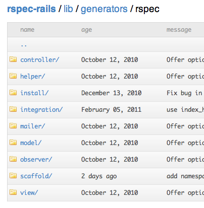Click view row's 'October 12, 2010' date

click(x=110, y=192)
